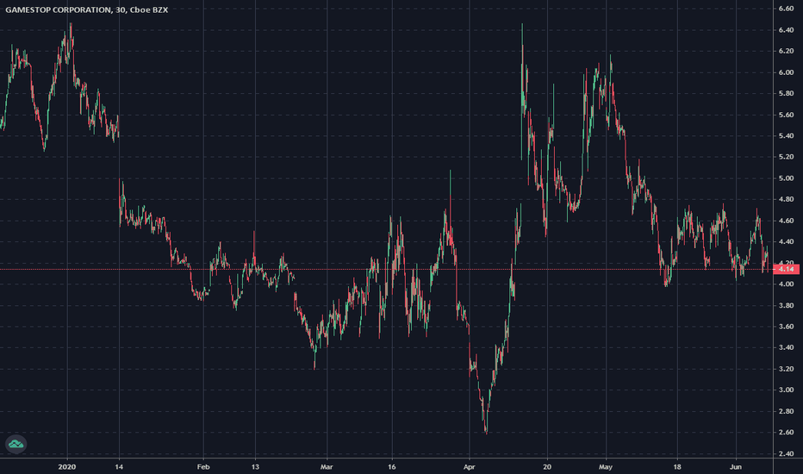Click the Jun date axis label
Viewport: 803px width, 474px height.
736,467
